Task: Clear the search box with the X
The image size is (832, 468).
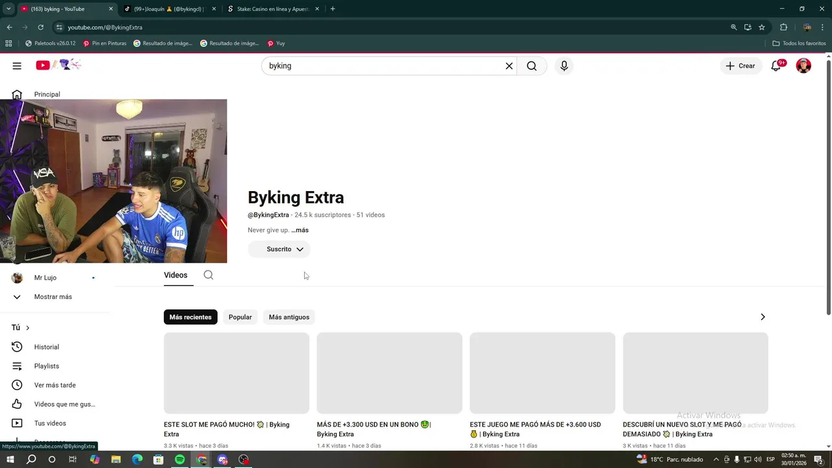Action: tap(509, 66)
